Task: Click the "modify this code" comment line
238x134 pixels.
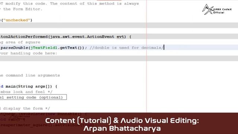Action: point(70,4)
